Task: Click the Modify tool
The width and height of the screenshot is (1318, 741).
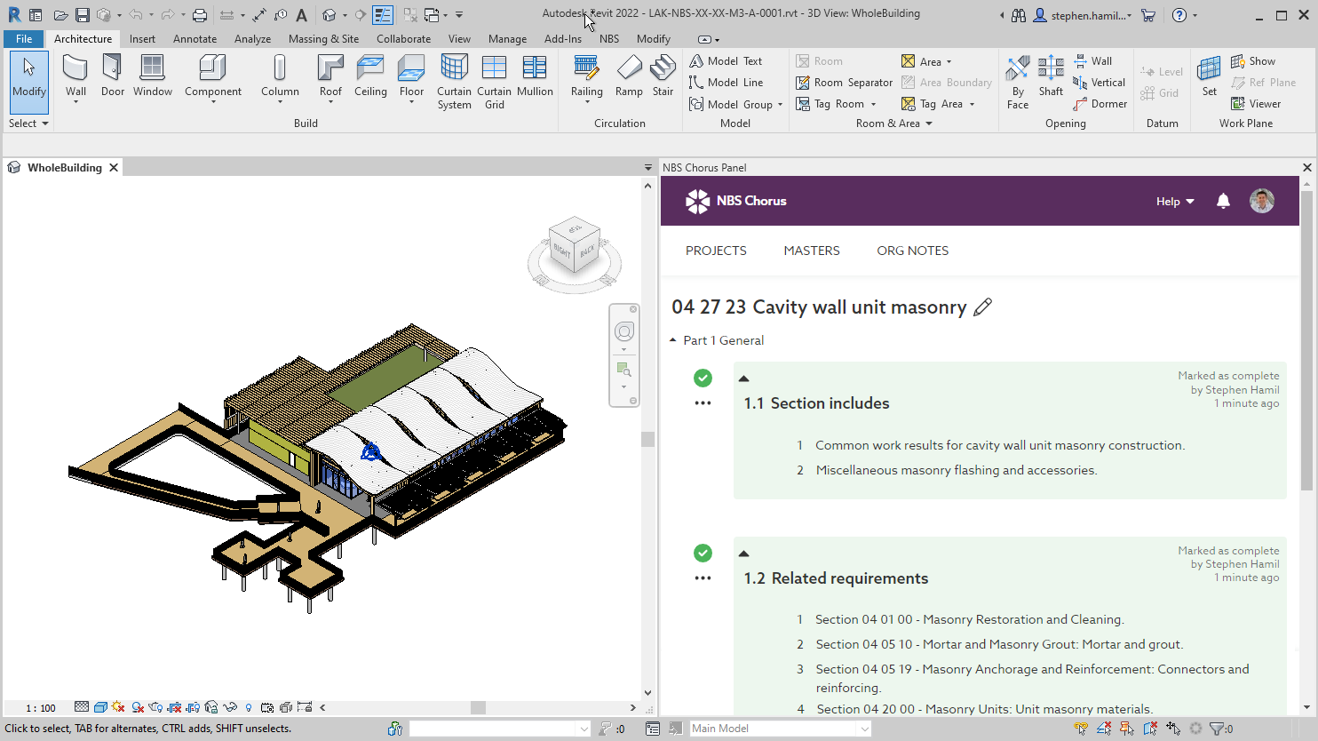Action: (x=29, y=81)
